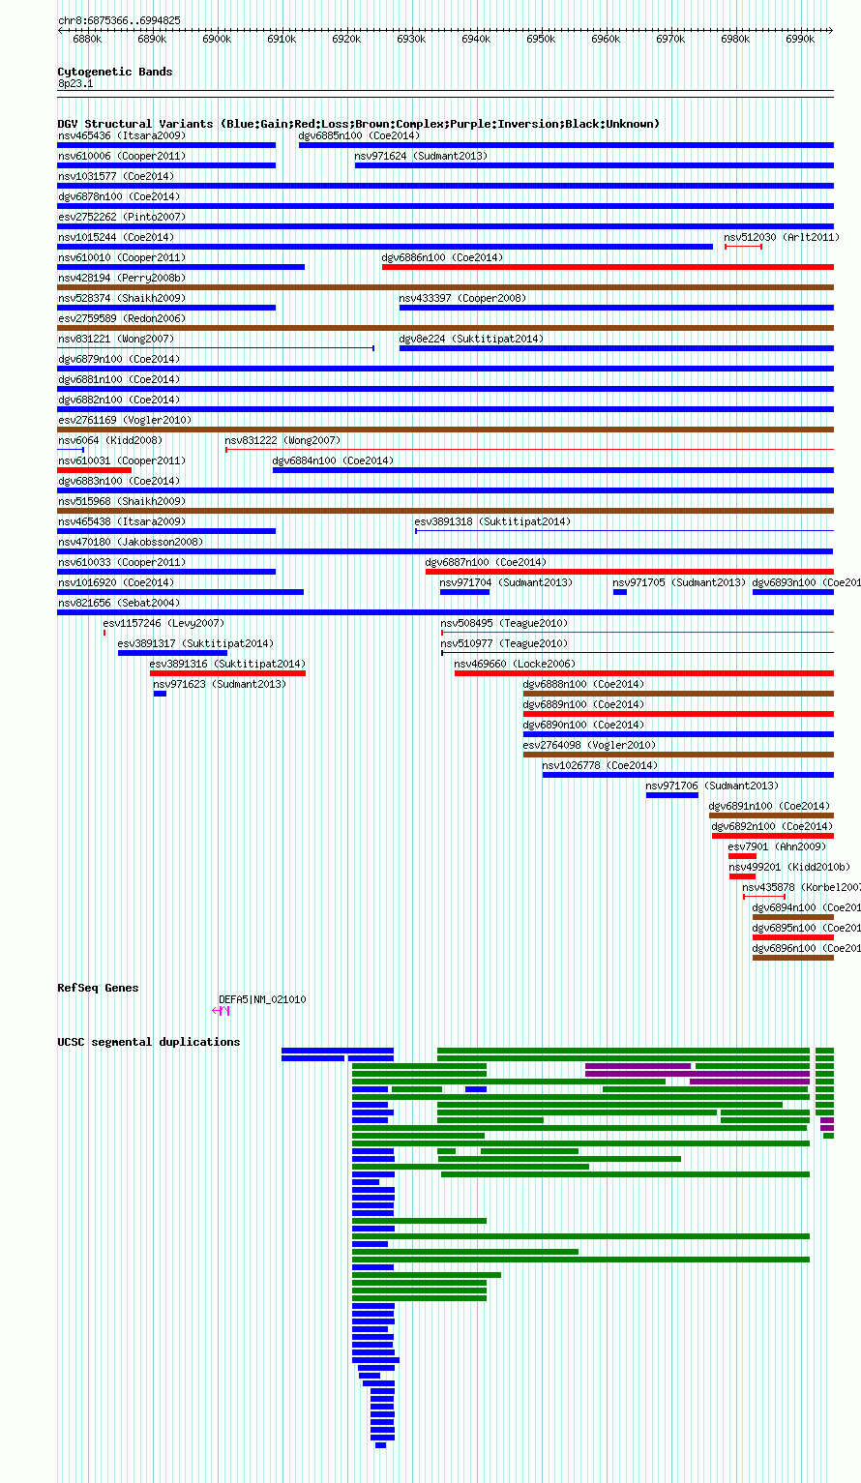This screenshot has width=861, height=1483.
Task: Click the dgv6883n100 (Coe2014) label
Action: coord(119,481)
